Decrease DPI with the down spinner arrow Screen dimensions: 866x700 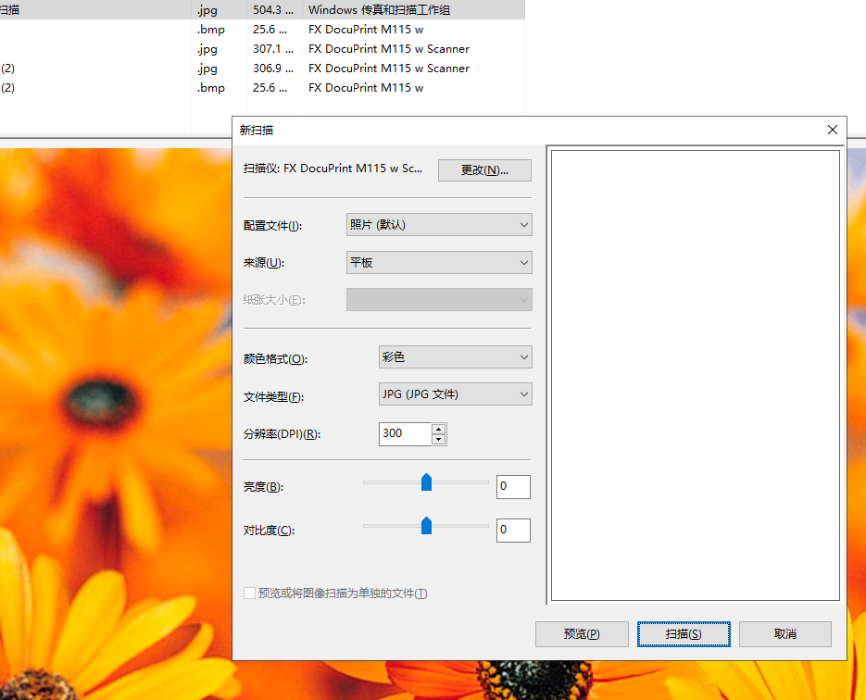tap(438, 440)
